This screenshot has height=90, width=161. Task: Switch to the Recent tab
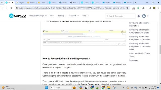[128, 3]
